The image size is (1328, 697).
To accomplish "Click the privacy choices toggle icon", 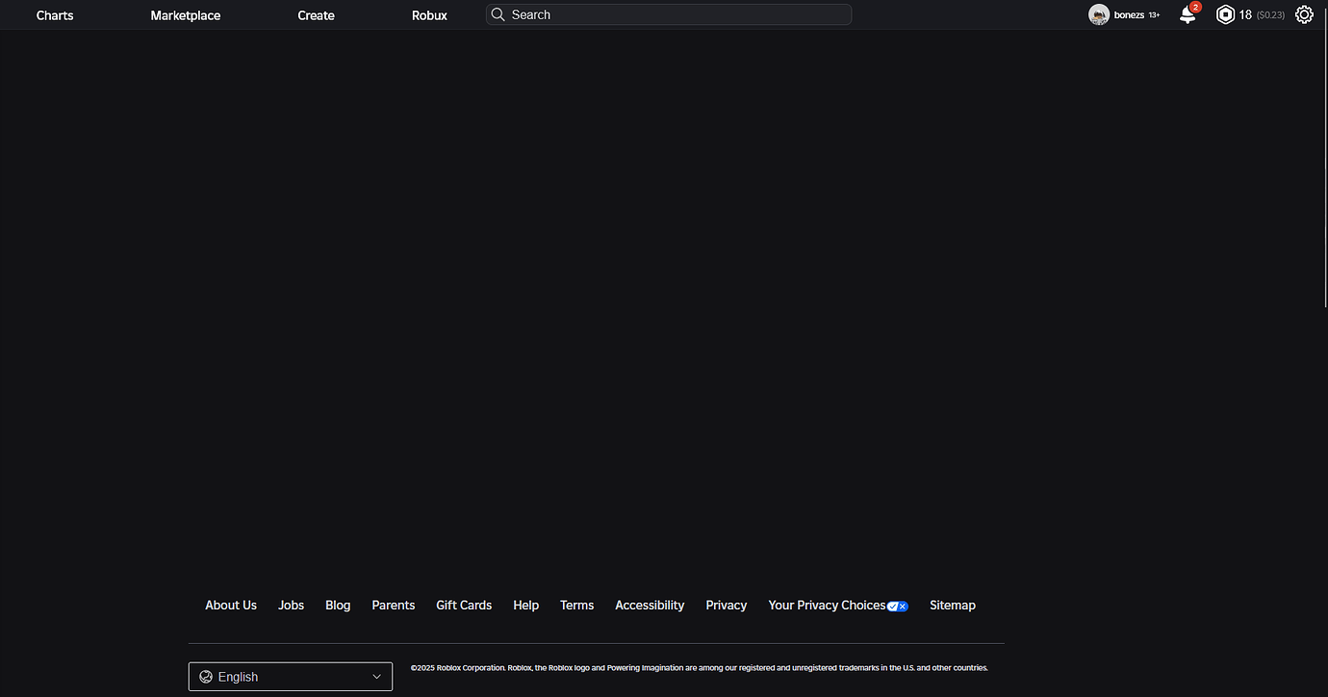I will pyautogui.click(x=897, y=607).
